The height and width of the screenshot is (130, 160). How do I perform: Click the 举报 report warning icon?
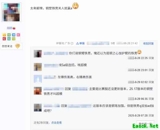[77, 44]
